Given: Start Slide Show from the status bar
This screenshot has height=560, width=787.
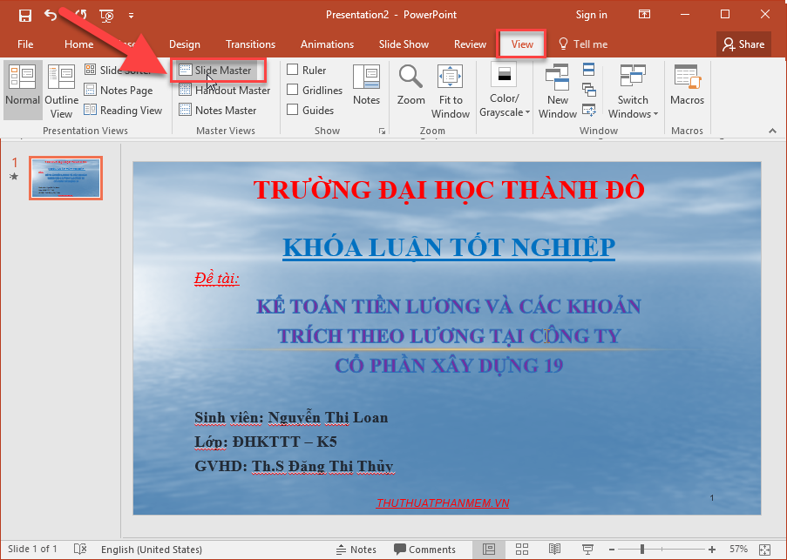Looking at the screenshot, I should pos(587,550).
